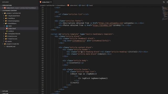Click the {{content}} expression on line 46
Screen dimensions: 168x94
75,63
